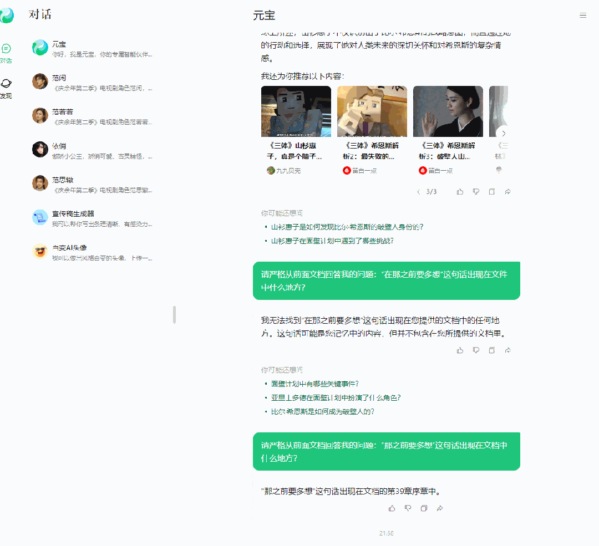Open video card 希恩斯解析3
This screenshot has width=599, height=546.
click(448, 130)
